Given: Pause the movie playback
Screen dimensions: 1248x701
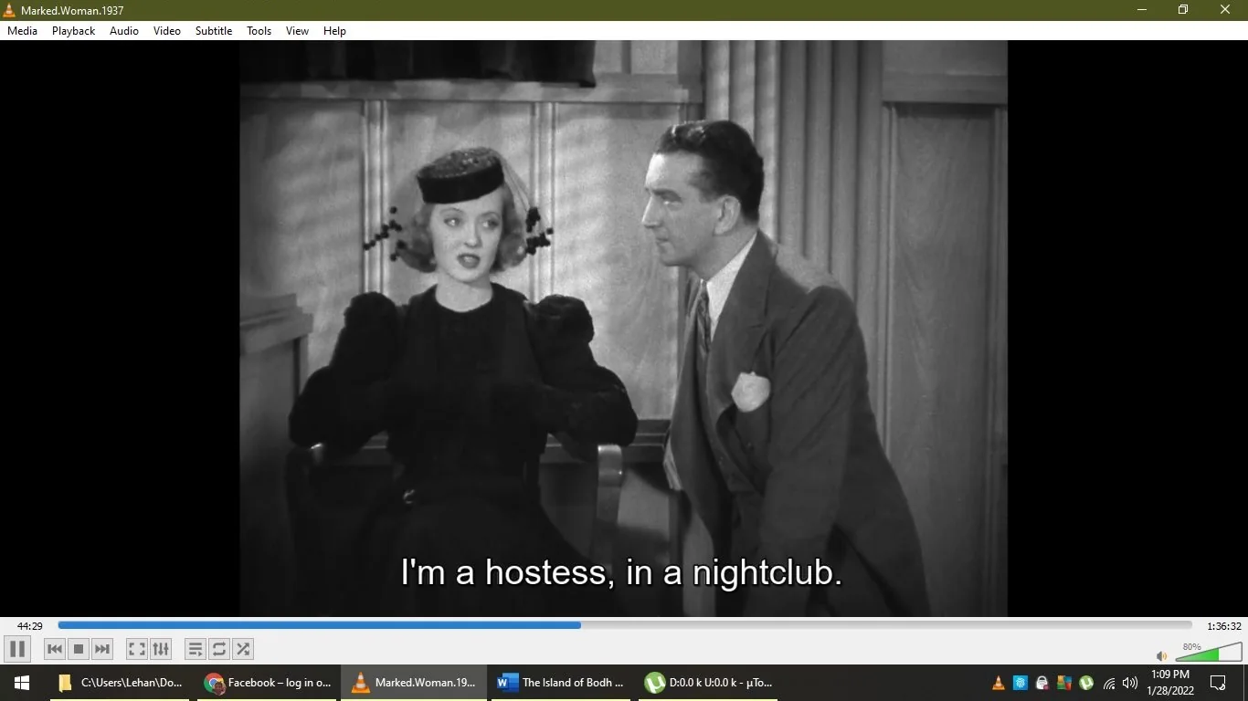Looking at the screenshot, I should pos(17,649).
